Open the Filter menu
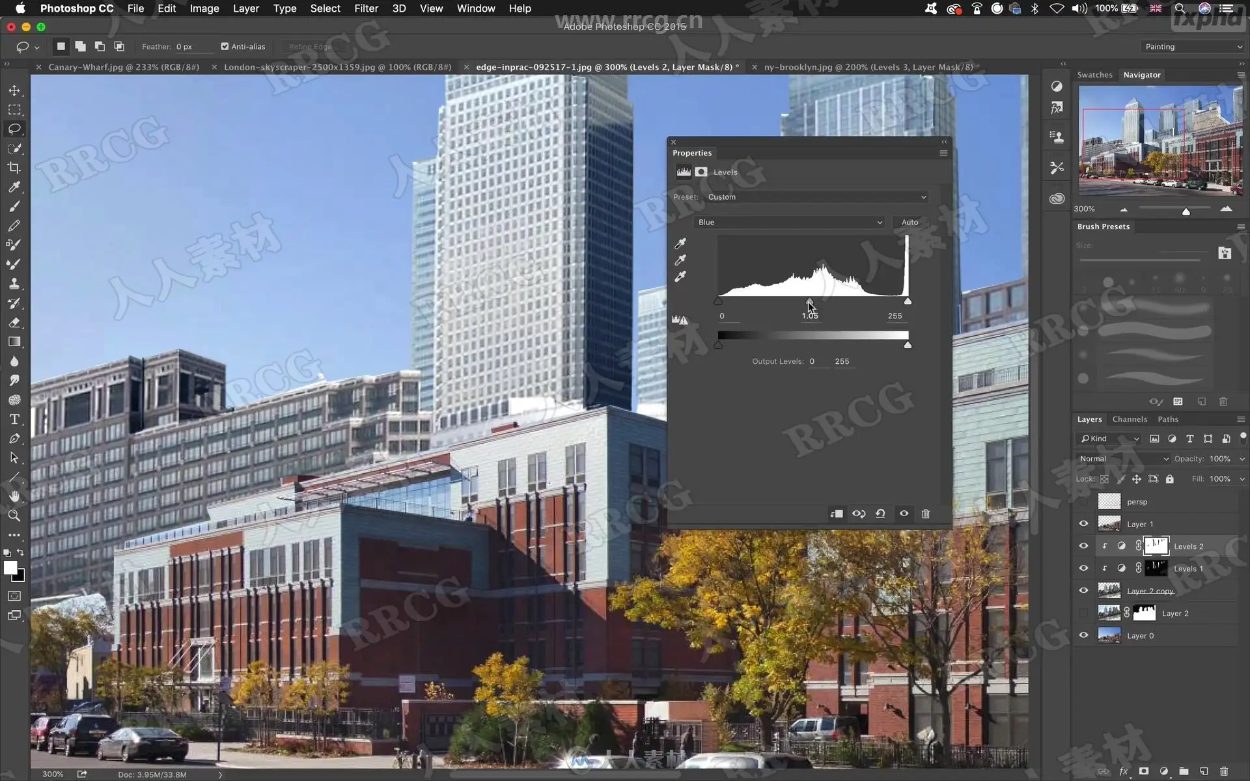Screen dimensions: 1250x781 tap(366, 8)
